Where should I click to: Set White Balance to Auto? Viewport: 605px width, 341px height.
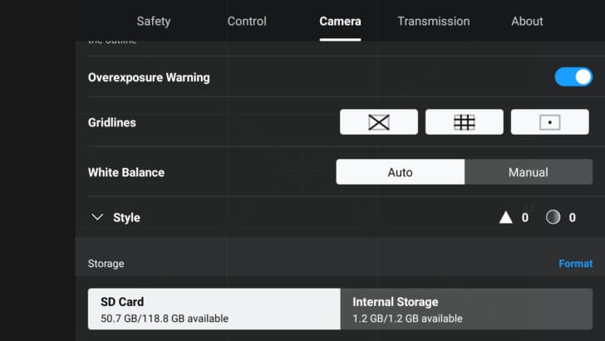click(400, 172)
